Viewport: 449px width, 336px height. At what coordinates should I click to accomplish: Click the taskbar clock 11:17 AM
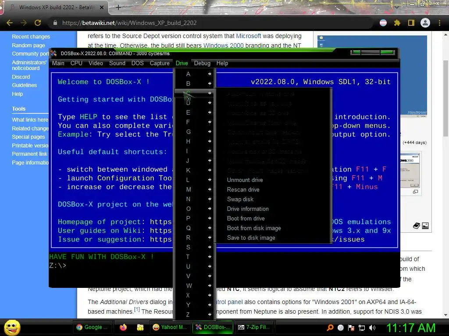coord(411,328)
